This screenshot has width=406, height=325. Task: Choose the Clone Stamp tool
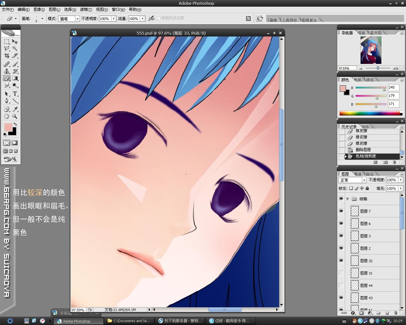point(6,71)
